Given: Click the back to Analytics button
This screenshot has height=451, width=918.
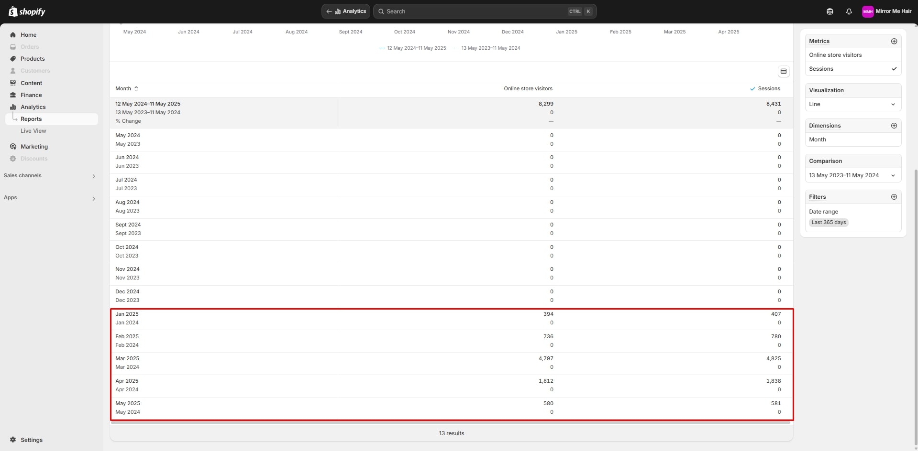Looking at the screenshot, I should (x=345, y=11).
